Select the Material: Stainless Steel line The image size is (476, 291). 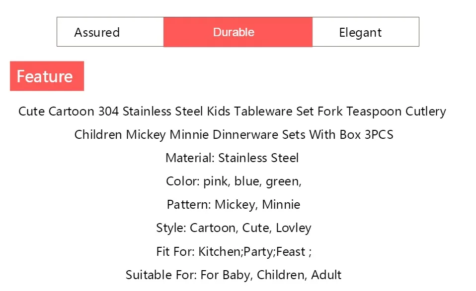click(232, 158)
